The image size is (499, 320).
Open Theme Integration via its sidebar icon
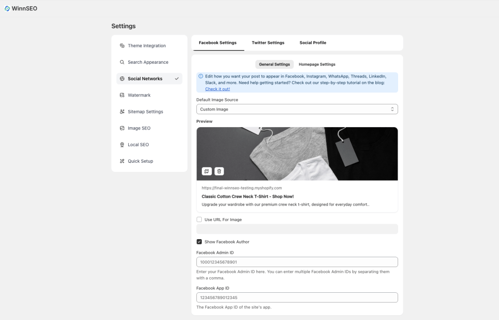[122, 45]
